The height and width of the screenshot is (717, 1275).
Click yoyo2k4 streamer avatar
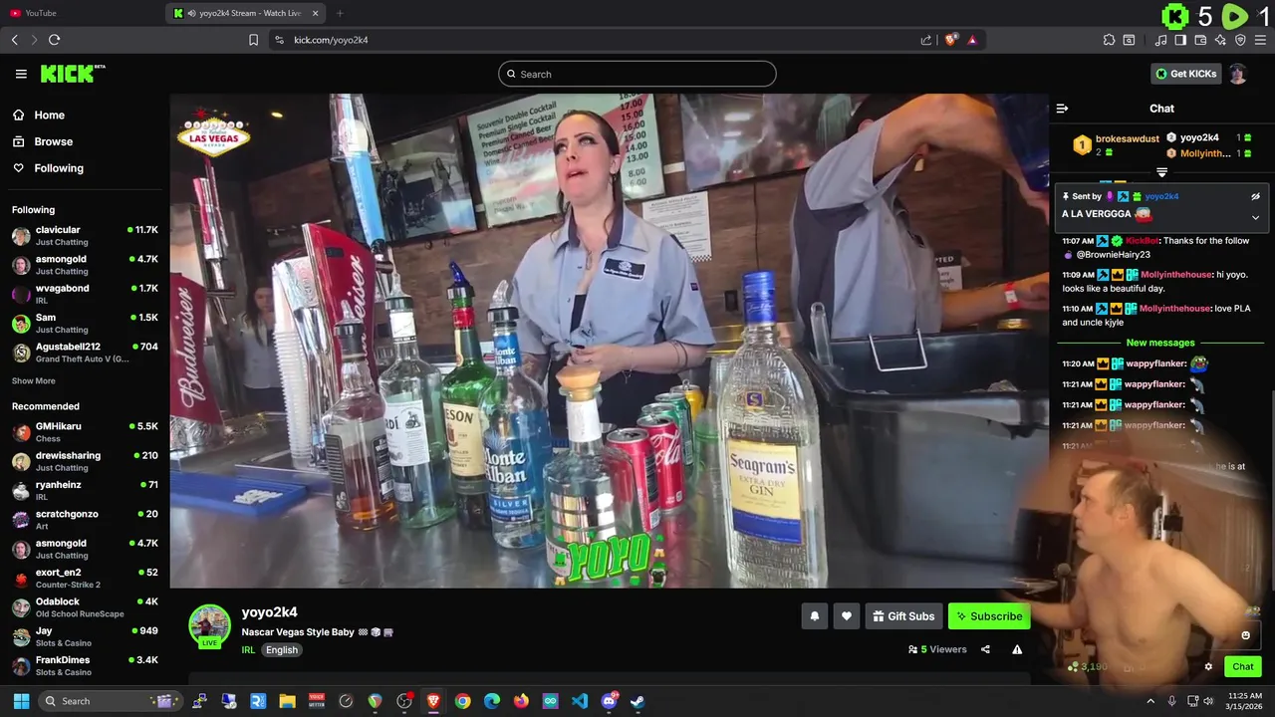pos(209,624)
